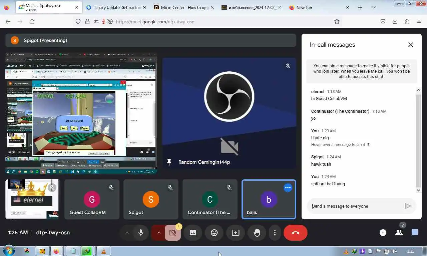Raise hand in the meeting
Screen dimensions: 427x256
pyautogui.click(x=257, y=233)
